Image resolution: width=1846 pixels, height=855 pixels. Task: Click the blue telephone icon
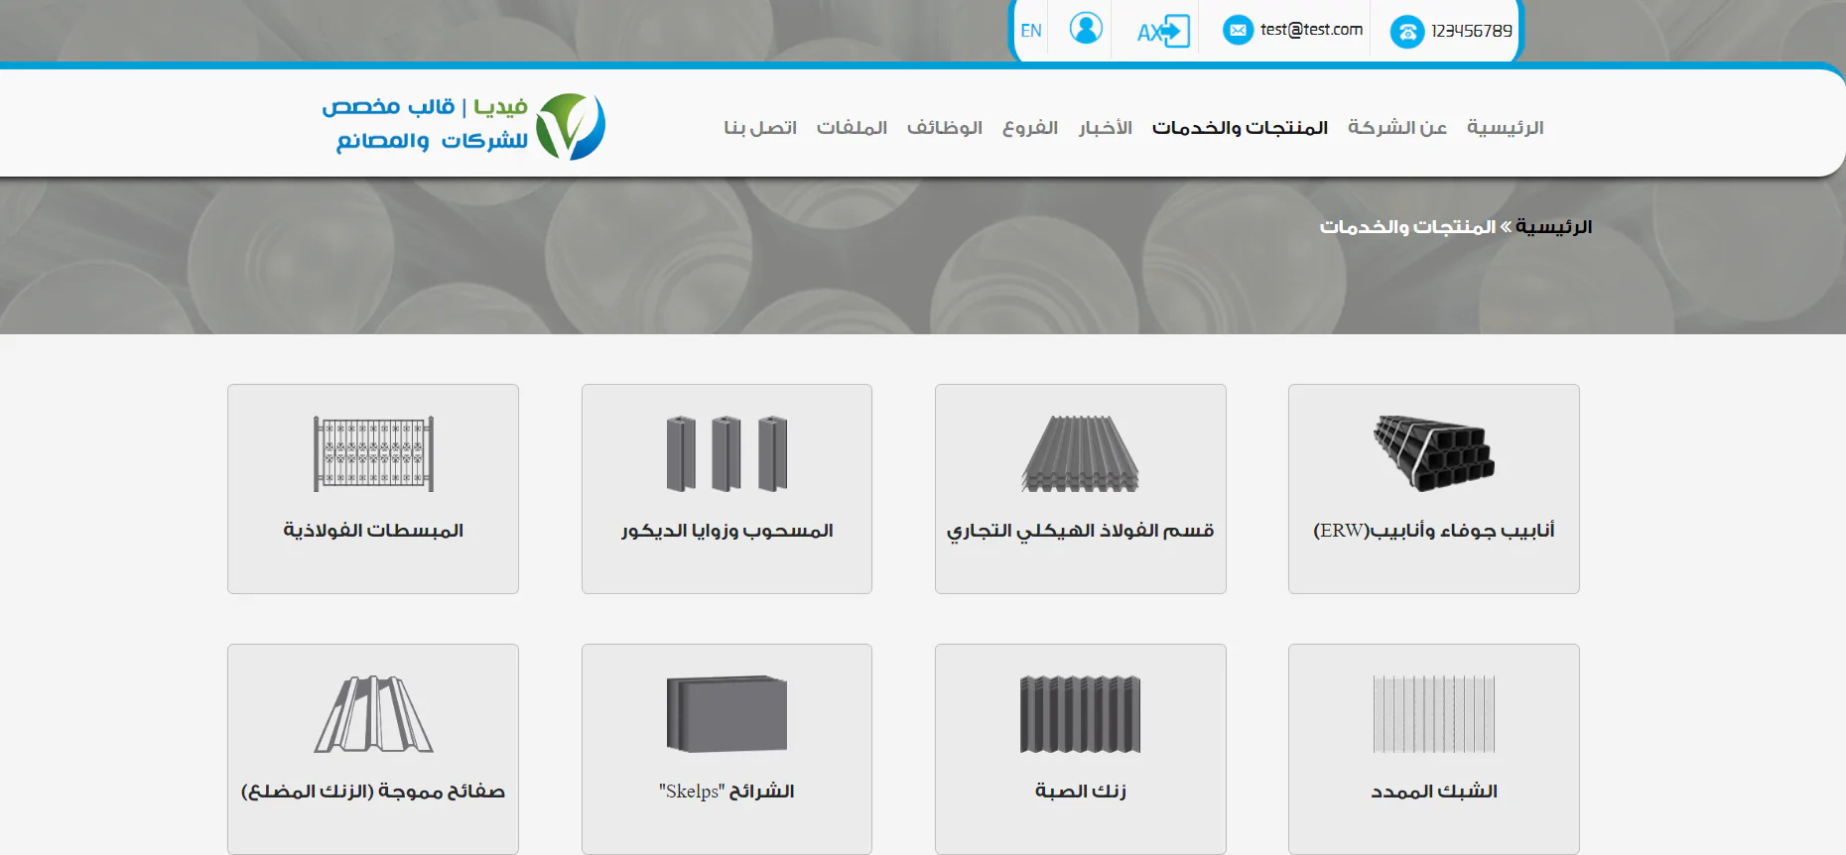[x=1406, y=32]
